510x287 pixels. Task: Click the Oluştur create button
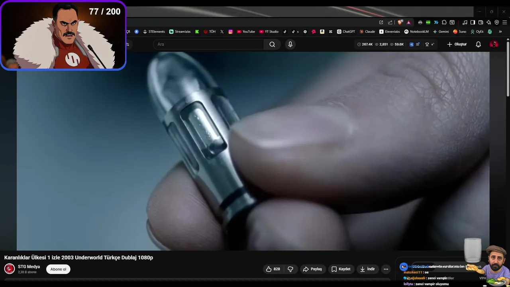coord(457,44)
